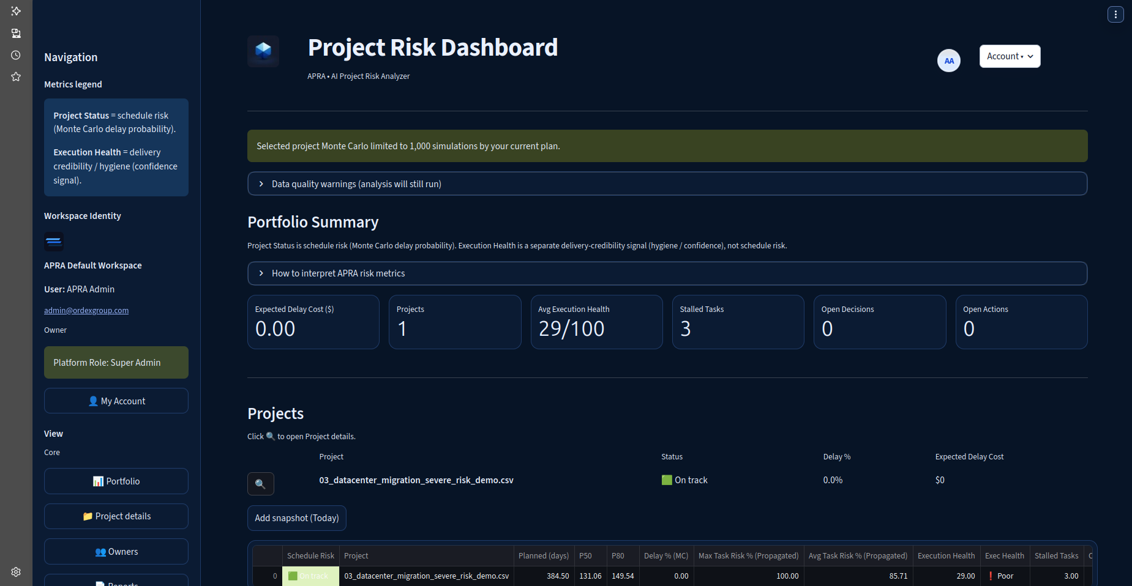
Task: Open the devices icon in the left strip
Action: point(16,33)
